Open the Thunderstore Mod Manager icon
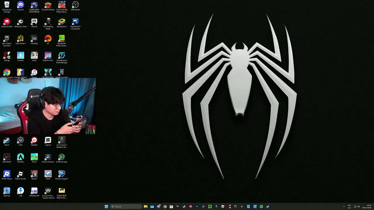 [62, 57]
